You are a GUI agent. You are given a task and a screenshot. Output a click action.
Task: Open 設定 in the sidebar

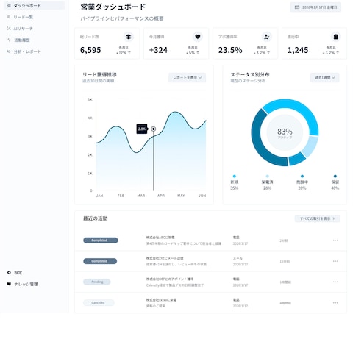click(18, 273)
